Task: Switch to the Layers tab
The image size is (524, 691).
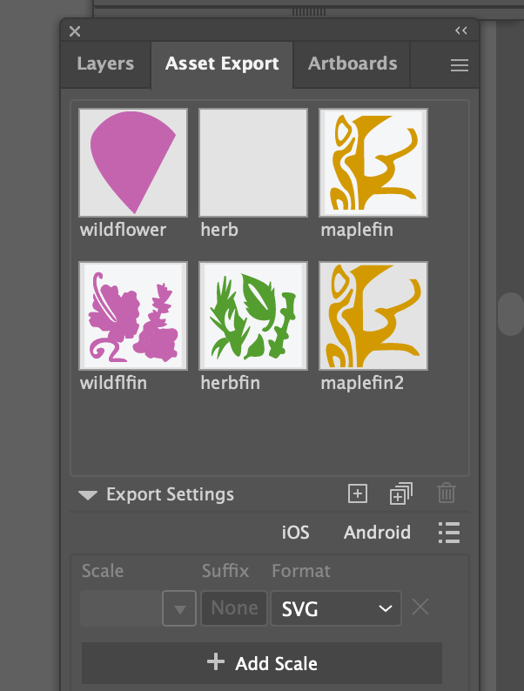Action: click(105, 64)
